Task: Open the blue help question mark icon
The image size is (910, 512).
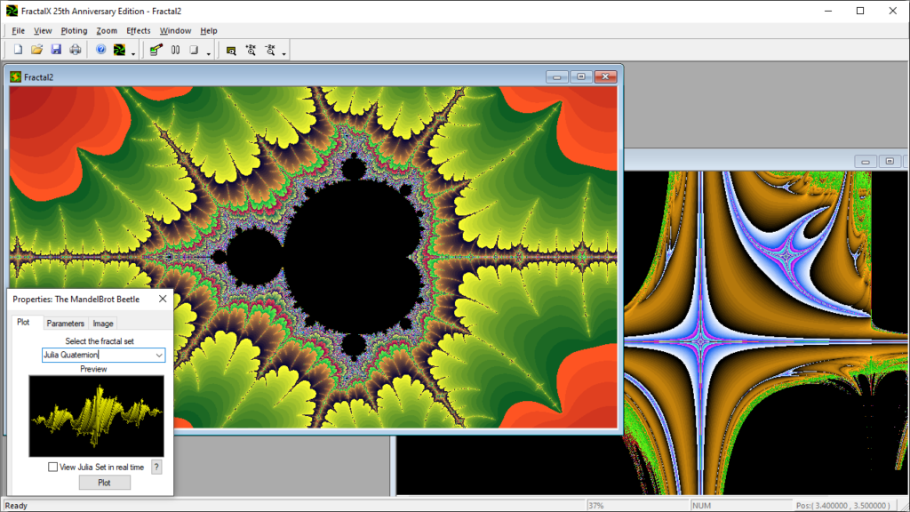Action: click(x=101, y=50)
